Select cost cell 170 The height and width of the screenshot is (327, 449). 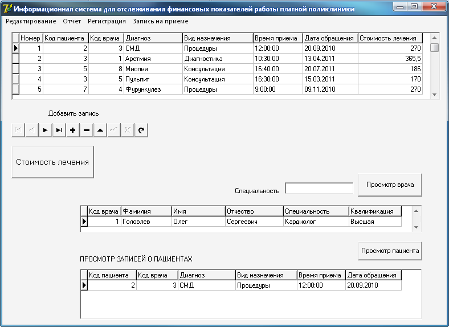coord(390,79)
